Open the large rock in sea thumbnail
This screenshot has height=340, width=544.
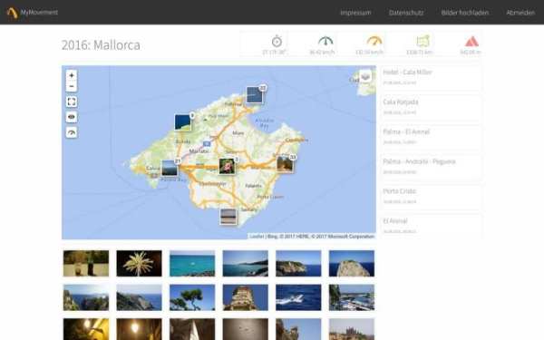(x=352, y=263)
